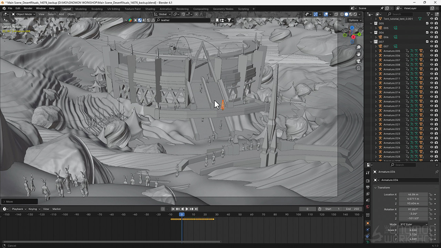The image size is (441, 248).
Task: Switch to the Geometry Nodes workspace tab
Action: coord(223,9)
